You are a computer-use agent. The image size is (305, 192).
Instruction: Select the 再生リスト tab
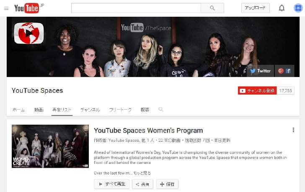(x=62, y=110)
